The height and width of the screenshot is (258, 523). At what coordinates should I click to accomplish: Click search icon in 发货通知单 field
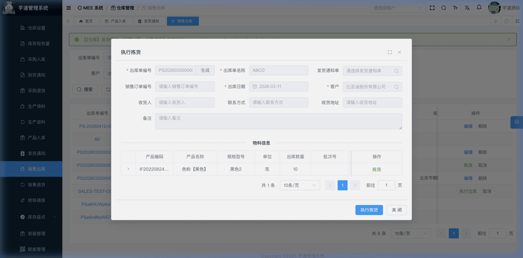(396, 71)
